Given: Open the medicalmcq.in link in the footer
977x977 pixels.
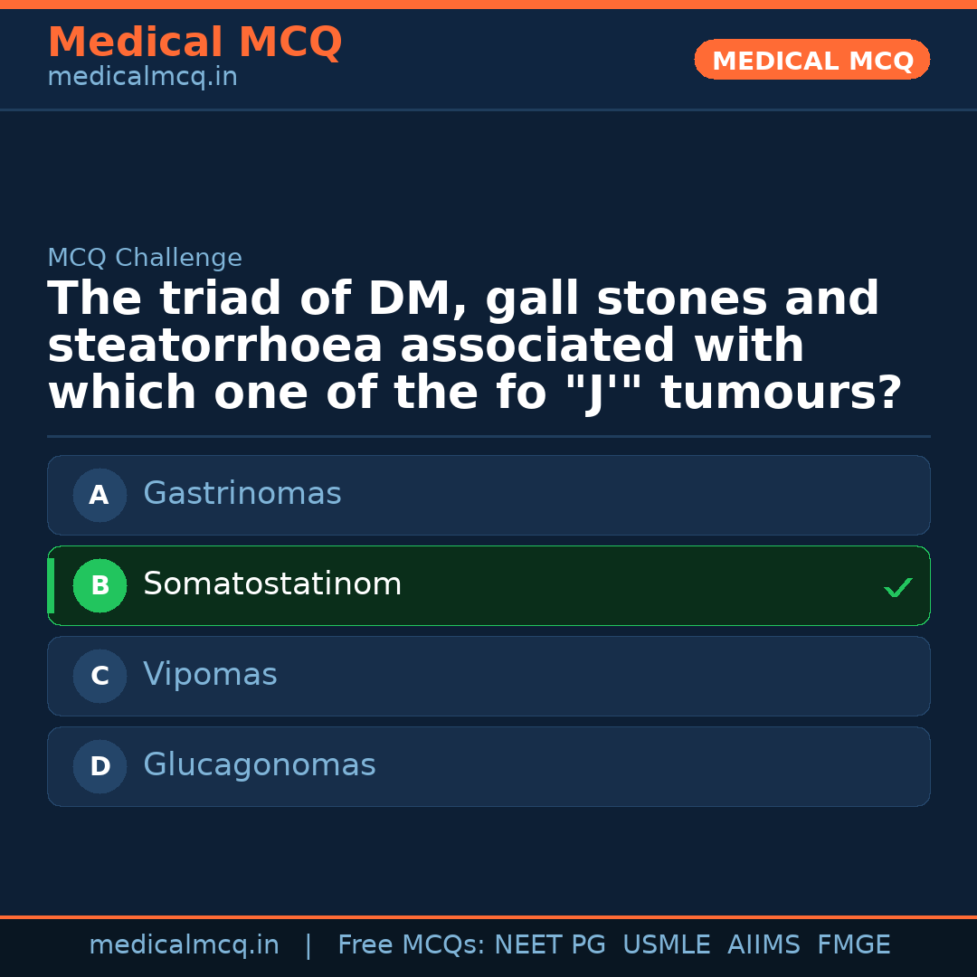Looking at the screenshot, I should click(x=184, y=945).
